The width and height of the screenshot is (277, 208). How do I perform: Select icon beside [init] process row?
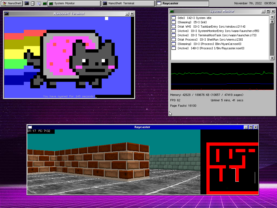[x=174, y=22]
